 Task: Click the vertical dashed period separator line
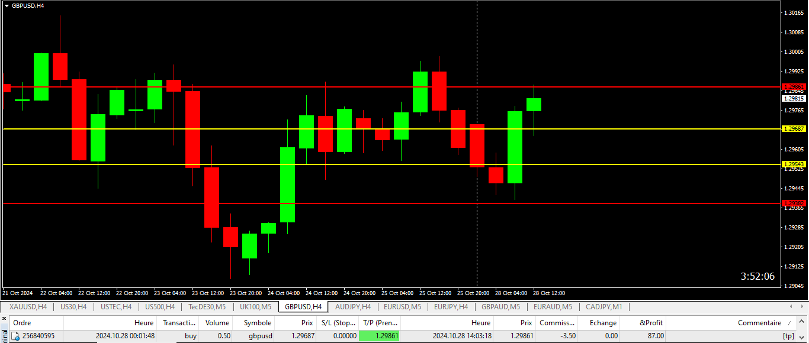tap(477, 144)
